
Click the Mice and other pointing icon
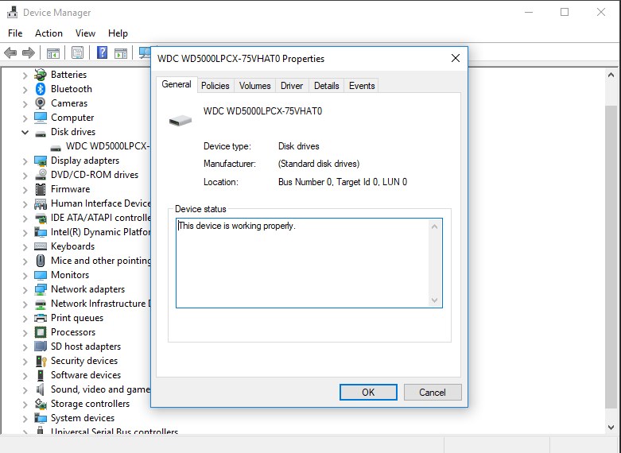pos(41,261)
